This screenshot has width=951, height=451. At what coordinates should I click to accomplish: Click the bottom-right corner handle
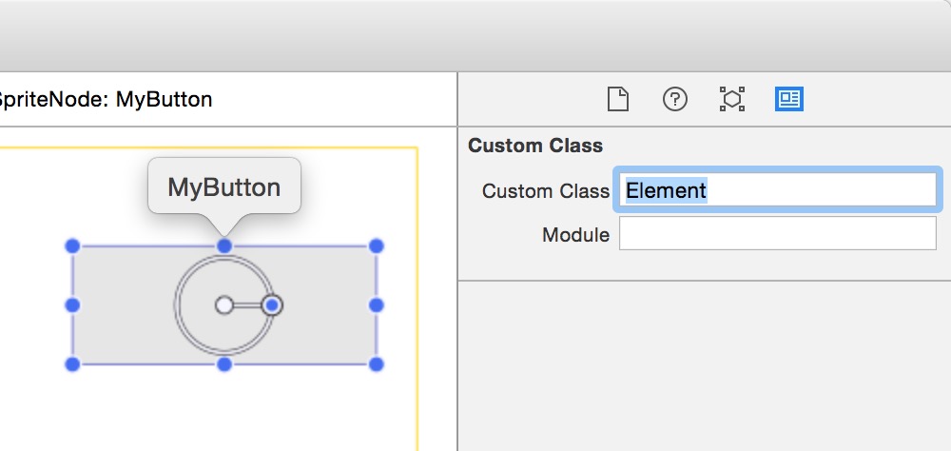pos(376,364)
